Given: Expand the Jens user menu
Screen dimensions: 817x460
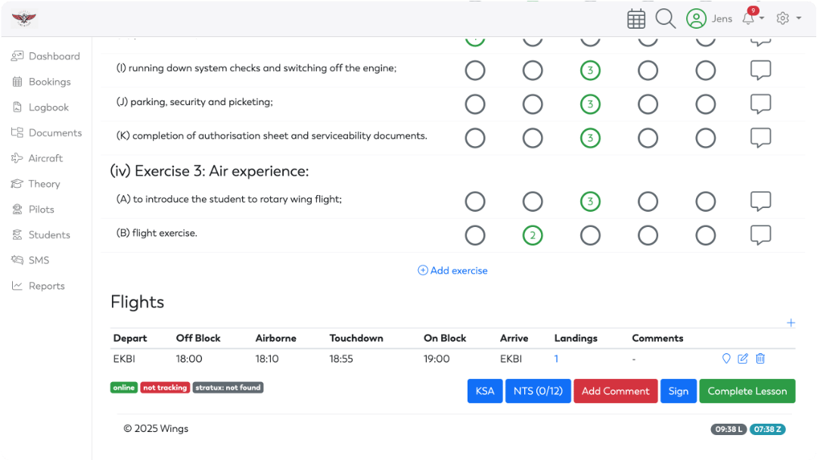Looking at the screenshot, I should coord(710,19).
